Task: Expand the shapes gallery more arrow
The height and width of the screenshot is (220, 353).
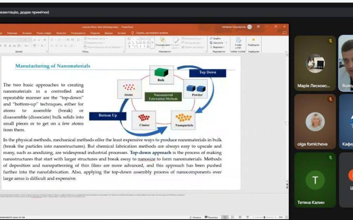Action: click(x=152, y=42)
